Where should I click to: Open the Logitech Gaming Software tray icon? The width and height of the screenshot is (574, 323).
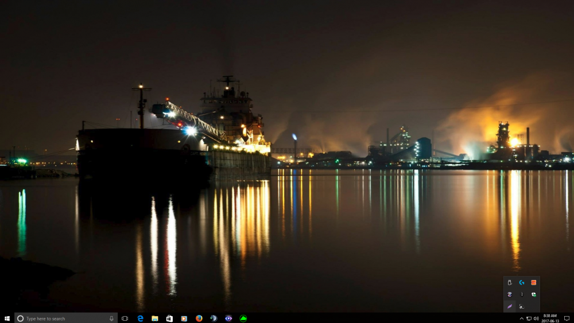[x=522, y=282]
